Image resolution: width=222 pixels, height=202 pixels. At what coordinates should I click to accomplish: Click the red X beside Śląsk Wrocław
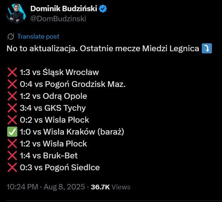point(12,73)
